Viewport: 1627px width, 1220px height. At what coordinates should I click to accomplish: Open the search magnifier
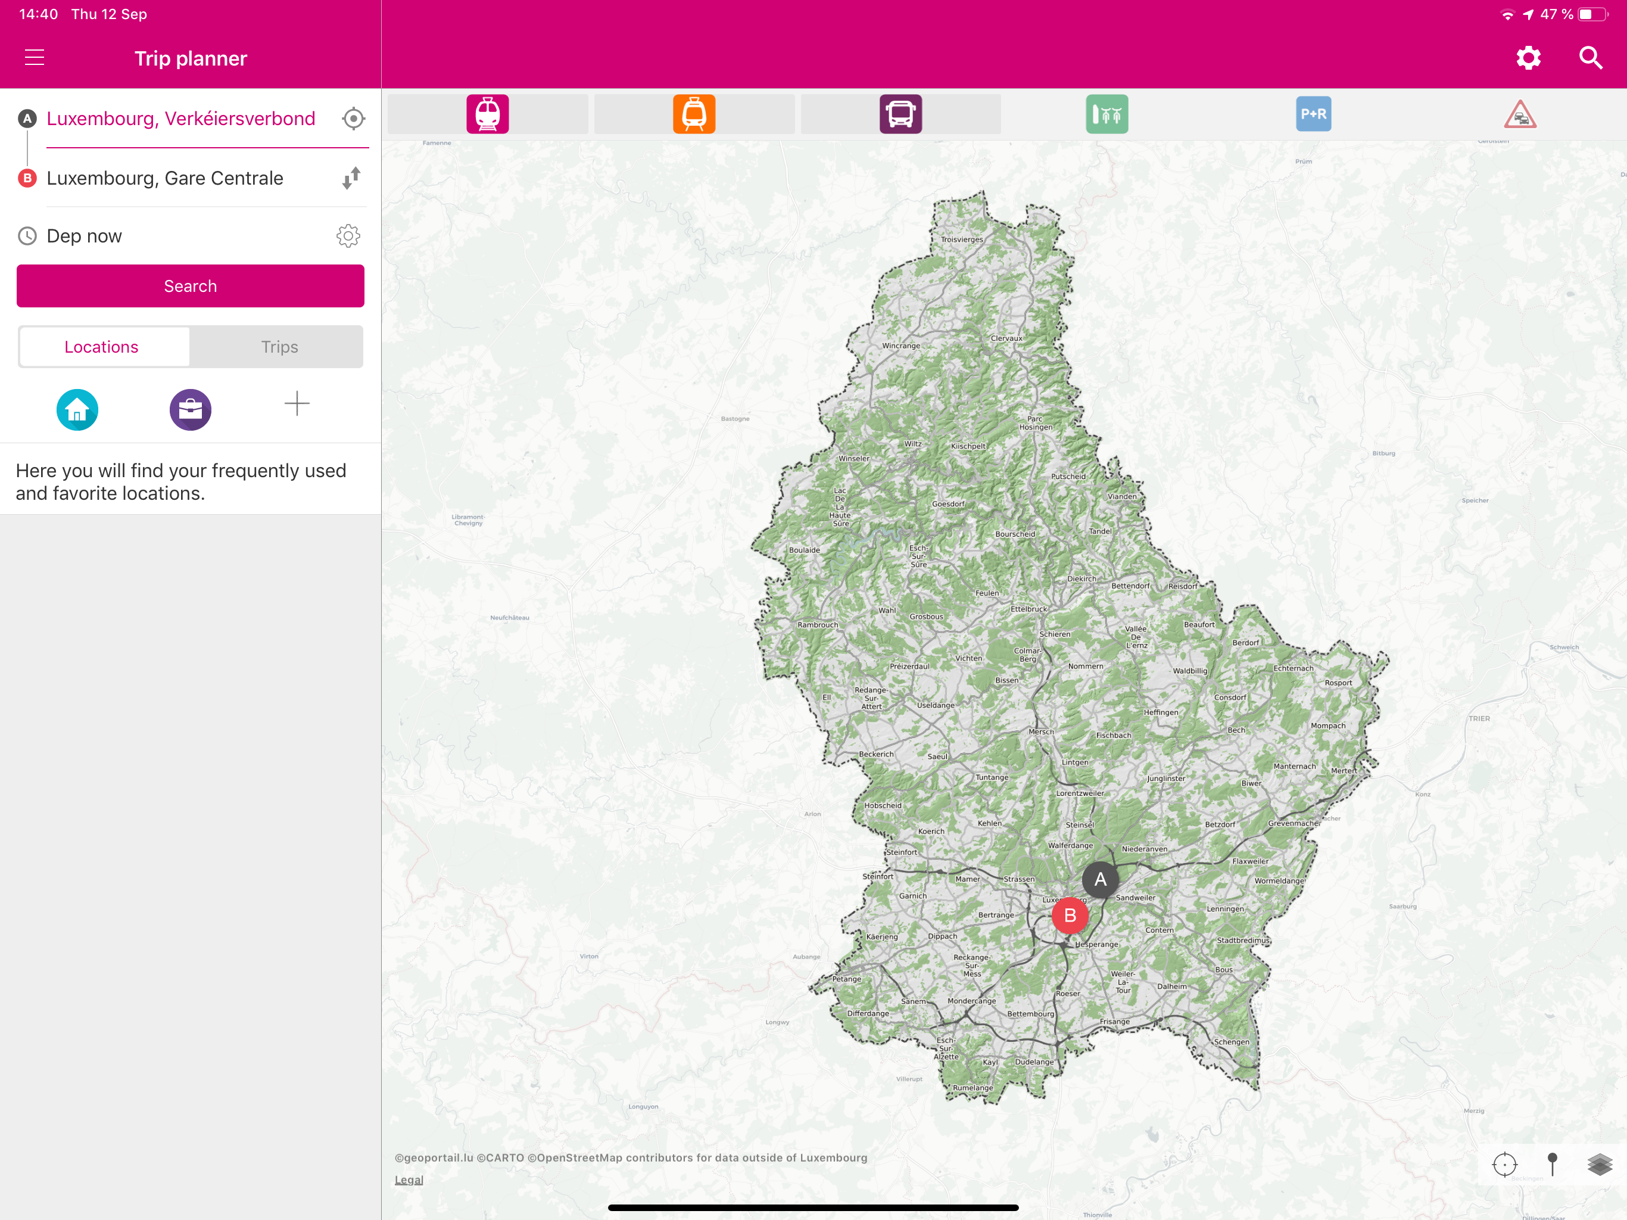1591,57
